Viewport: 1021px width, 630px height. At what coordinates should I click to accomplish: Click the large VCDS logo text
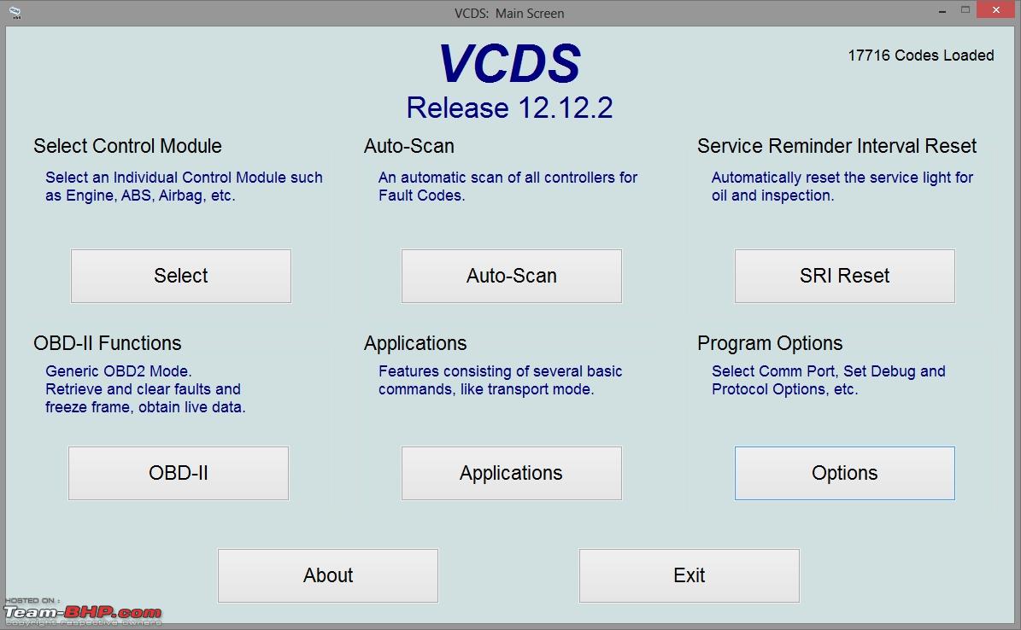pyautogui.click(x=510, y=64)
